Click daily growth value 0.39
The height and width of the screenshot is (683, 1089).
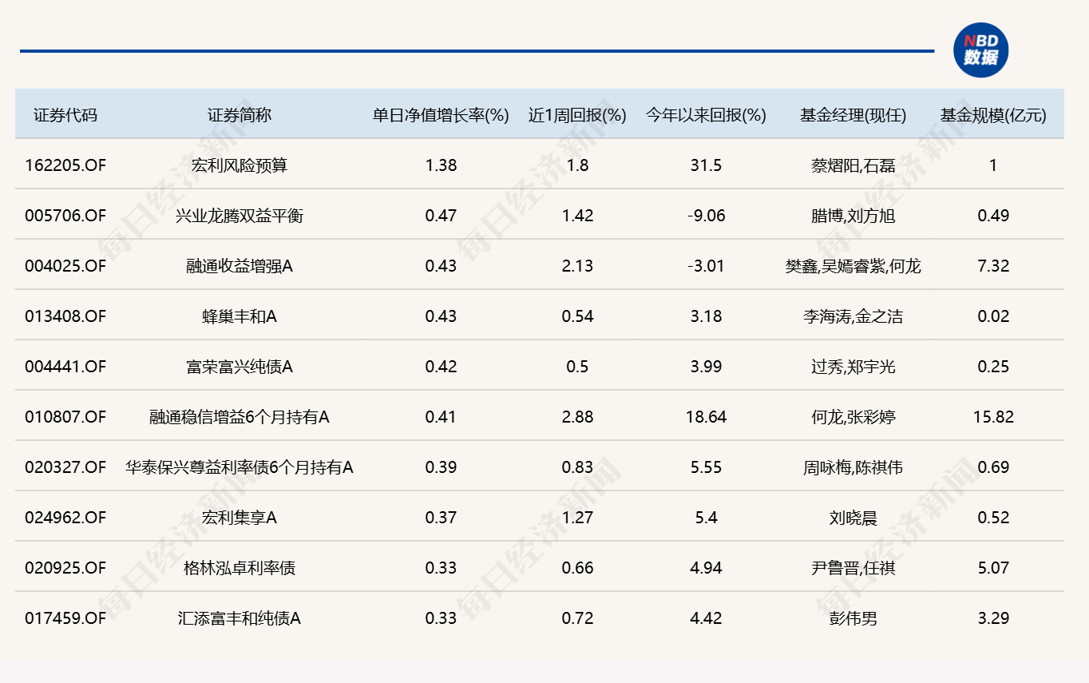(x=441, y=467)
